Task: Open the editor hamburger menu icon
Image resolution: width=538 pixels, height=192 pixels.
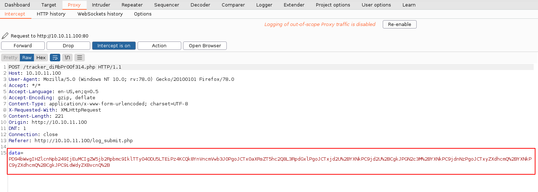Action: 80,57
